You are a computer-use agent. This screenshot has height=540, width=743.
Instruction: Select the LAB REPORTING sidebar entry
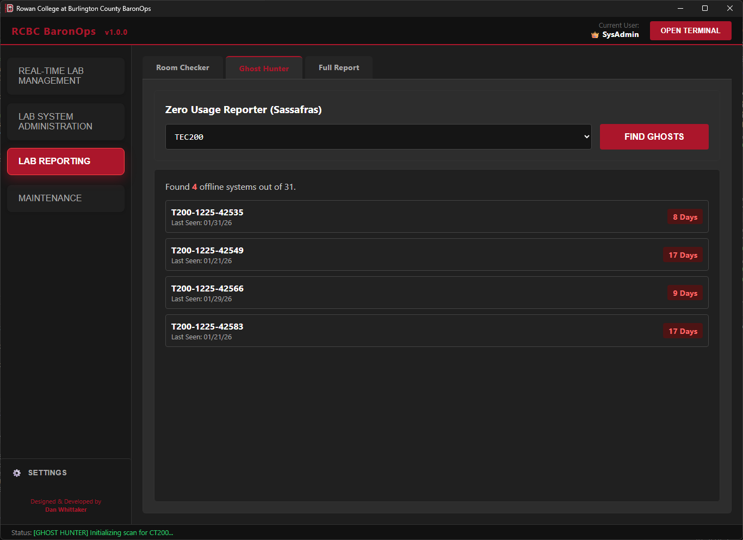(65, 161)
